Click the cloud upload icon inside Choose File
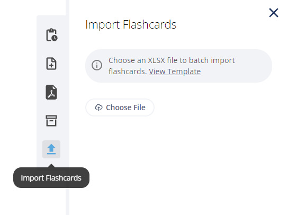The image size is (288, 215). click(98, 107)
